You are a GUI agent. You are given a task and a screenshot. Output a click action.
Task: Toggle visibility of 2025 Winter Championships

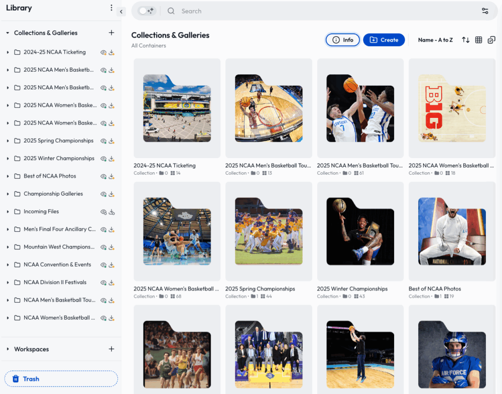click(x=103, y=159)
